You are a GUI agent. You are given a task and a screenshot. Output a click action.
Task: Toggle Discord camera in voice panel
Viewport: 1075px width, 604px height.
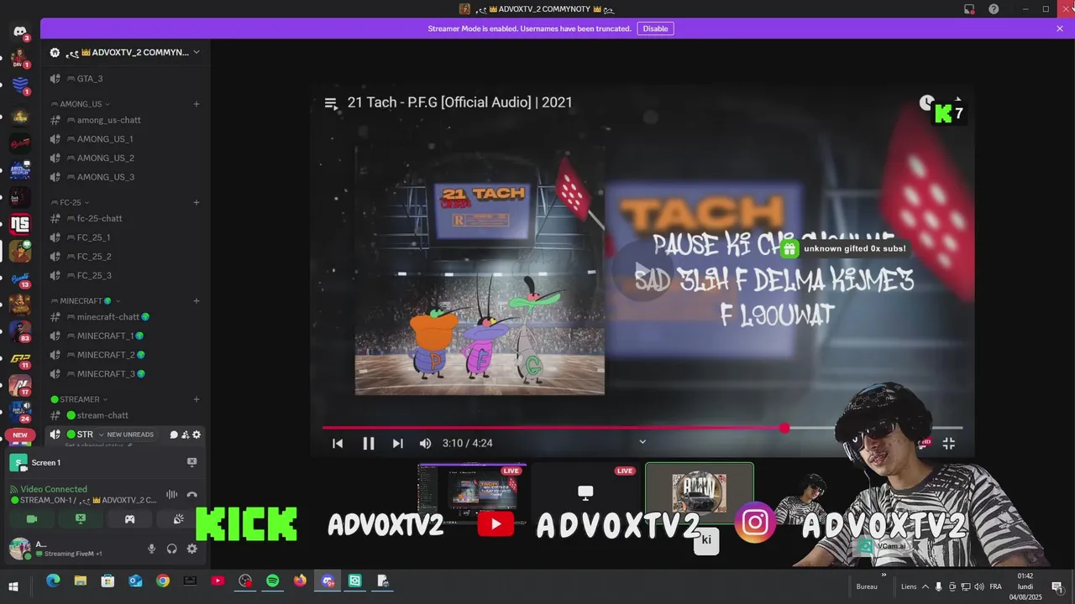pos(32,519)
